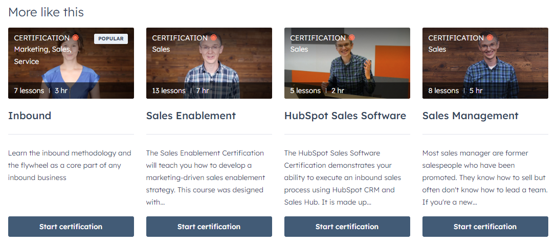Click the Inbound description about flywheel

tap(70, 165)
